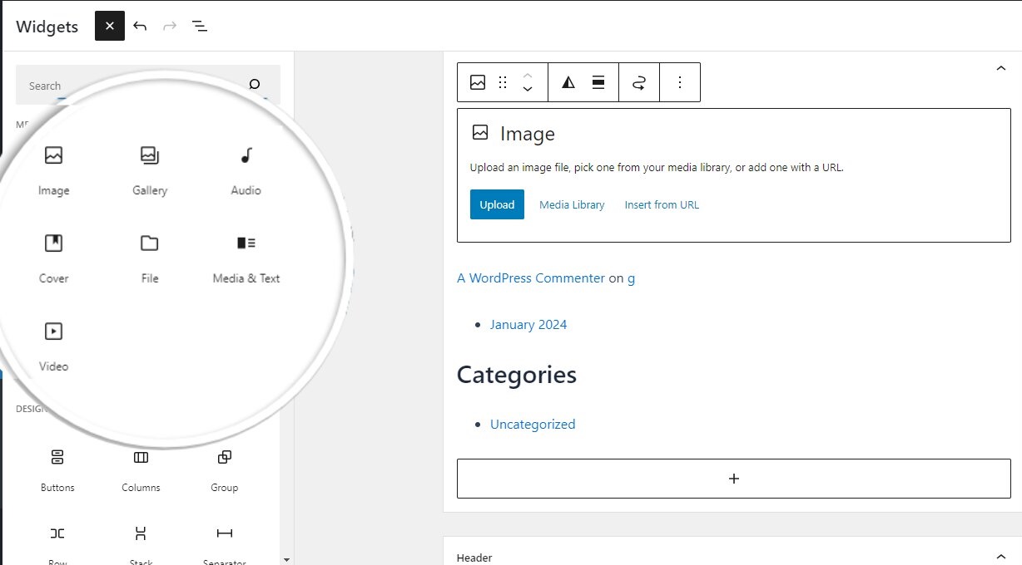Select the Gallery block
This screenshot has width=1022, height=565.
tap(150, 169)
